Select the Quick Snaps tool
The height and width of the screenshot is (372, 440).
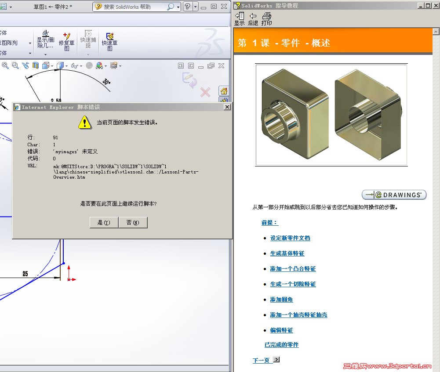tap(88, 40)
